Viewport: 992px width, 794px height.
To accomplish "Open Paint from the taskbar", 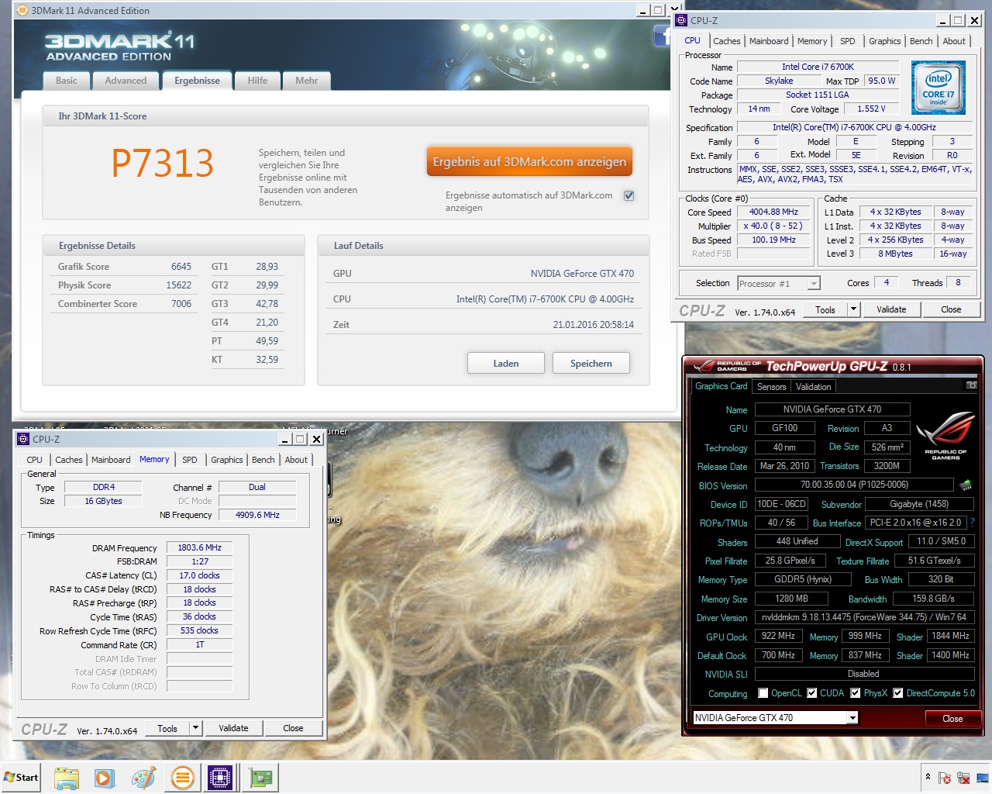I will point(143,778).
